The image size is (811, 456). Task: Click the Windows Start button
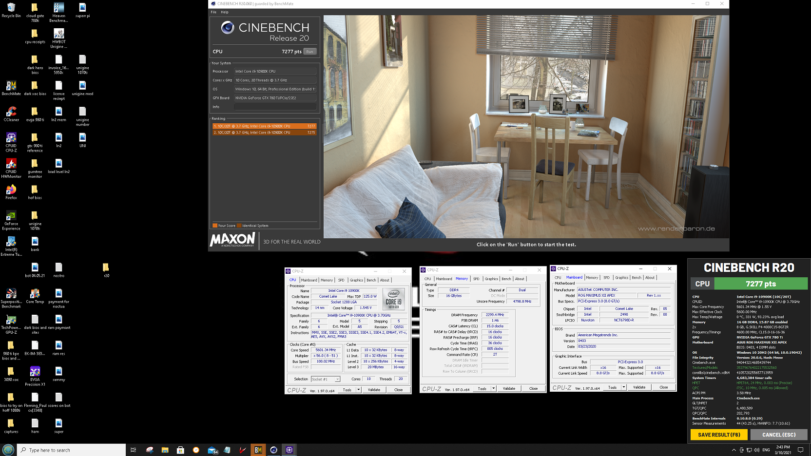[x=8, y=450]
